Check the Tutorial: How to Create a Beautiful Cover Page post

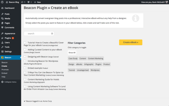(x=25, y=43)
